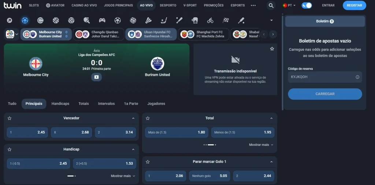Select the checkered racing flag icon
This screenshot has width=375, height=185.
(226, 21)
